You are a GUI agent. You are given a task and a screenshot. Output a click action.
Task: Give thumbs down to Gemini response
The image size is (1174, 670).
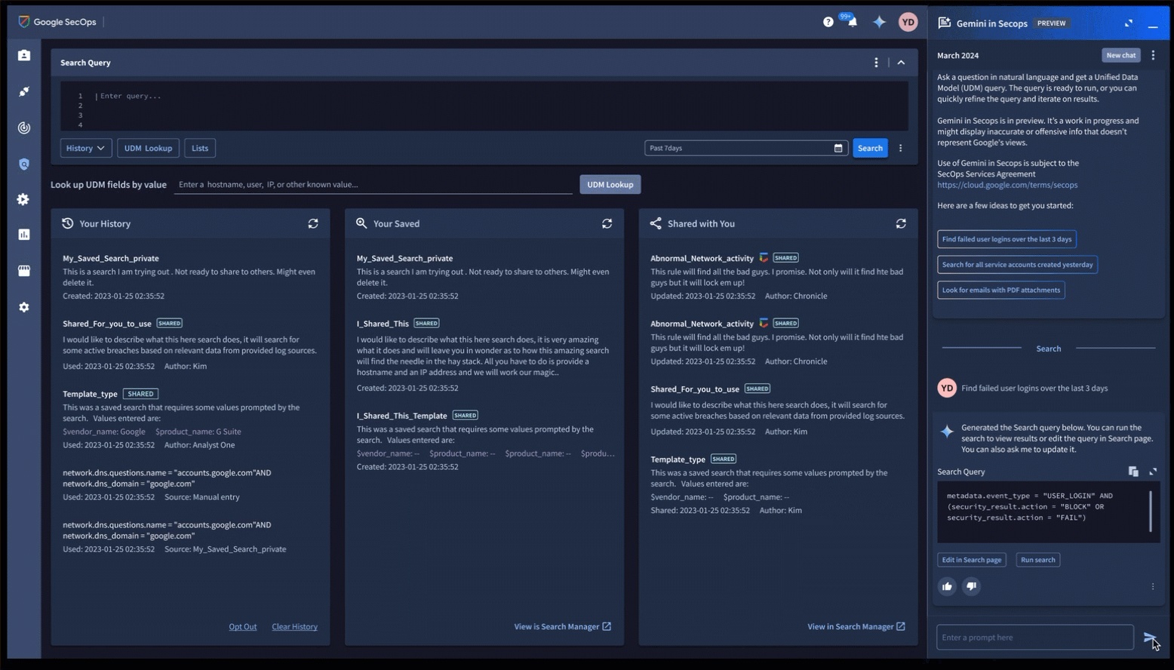click(971, 586)
